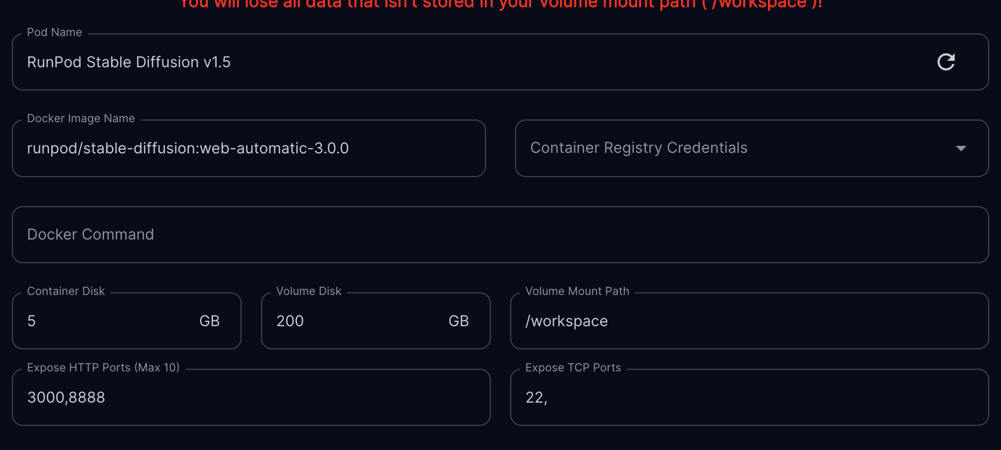The image size is (1001, 450).
Task: Click the Expose HTTP Ports field with 3000,8888
Action: click(x=251, y=398)
